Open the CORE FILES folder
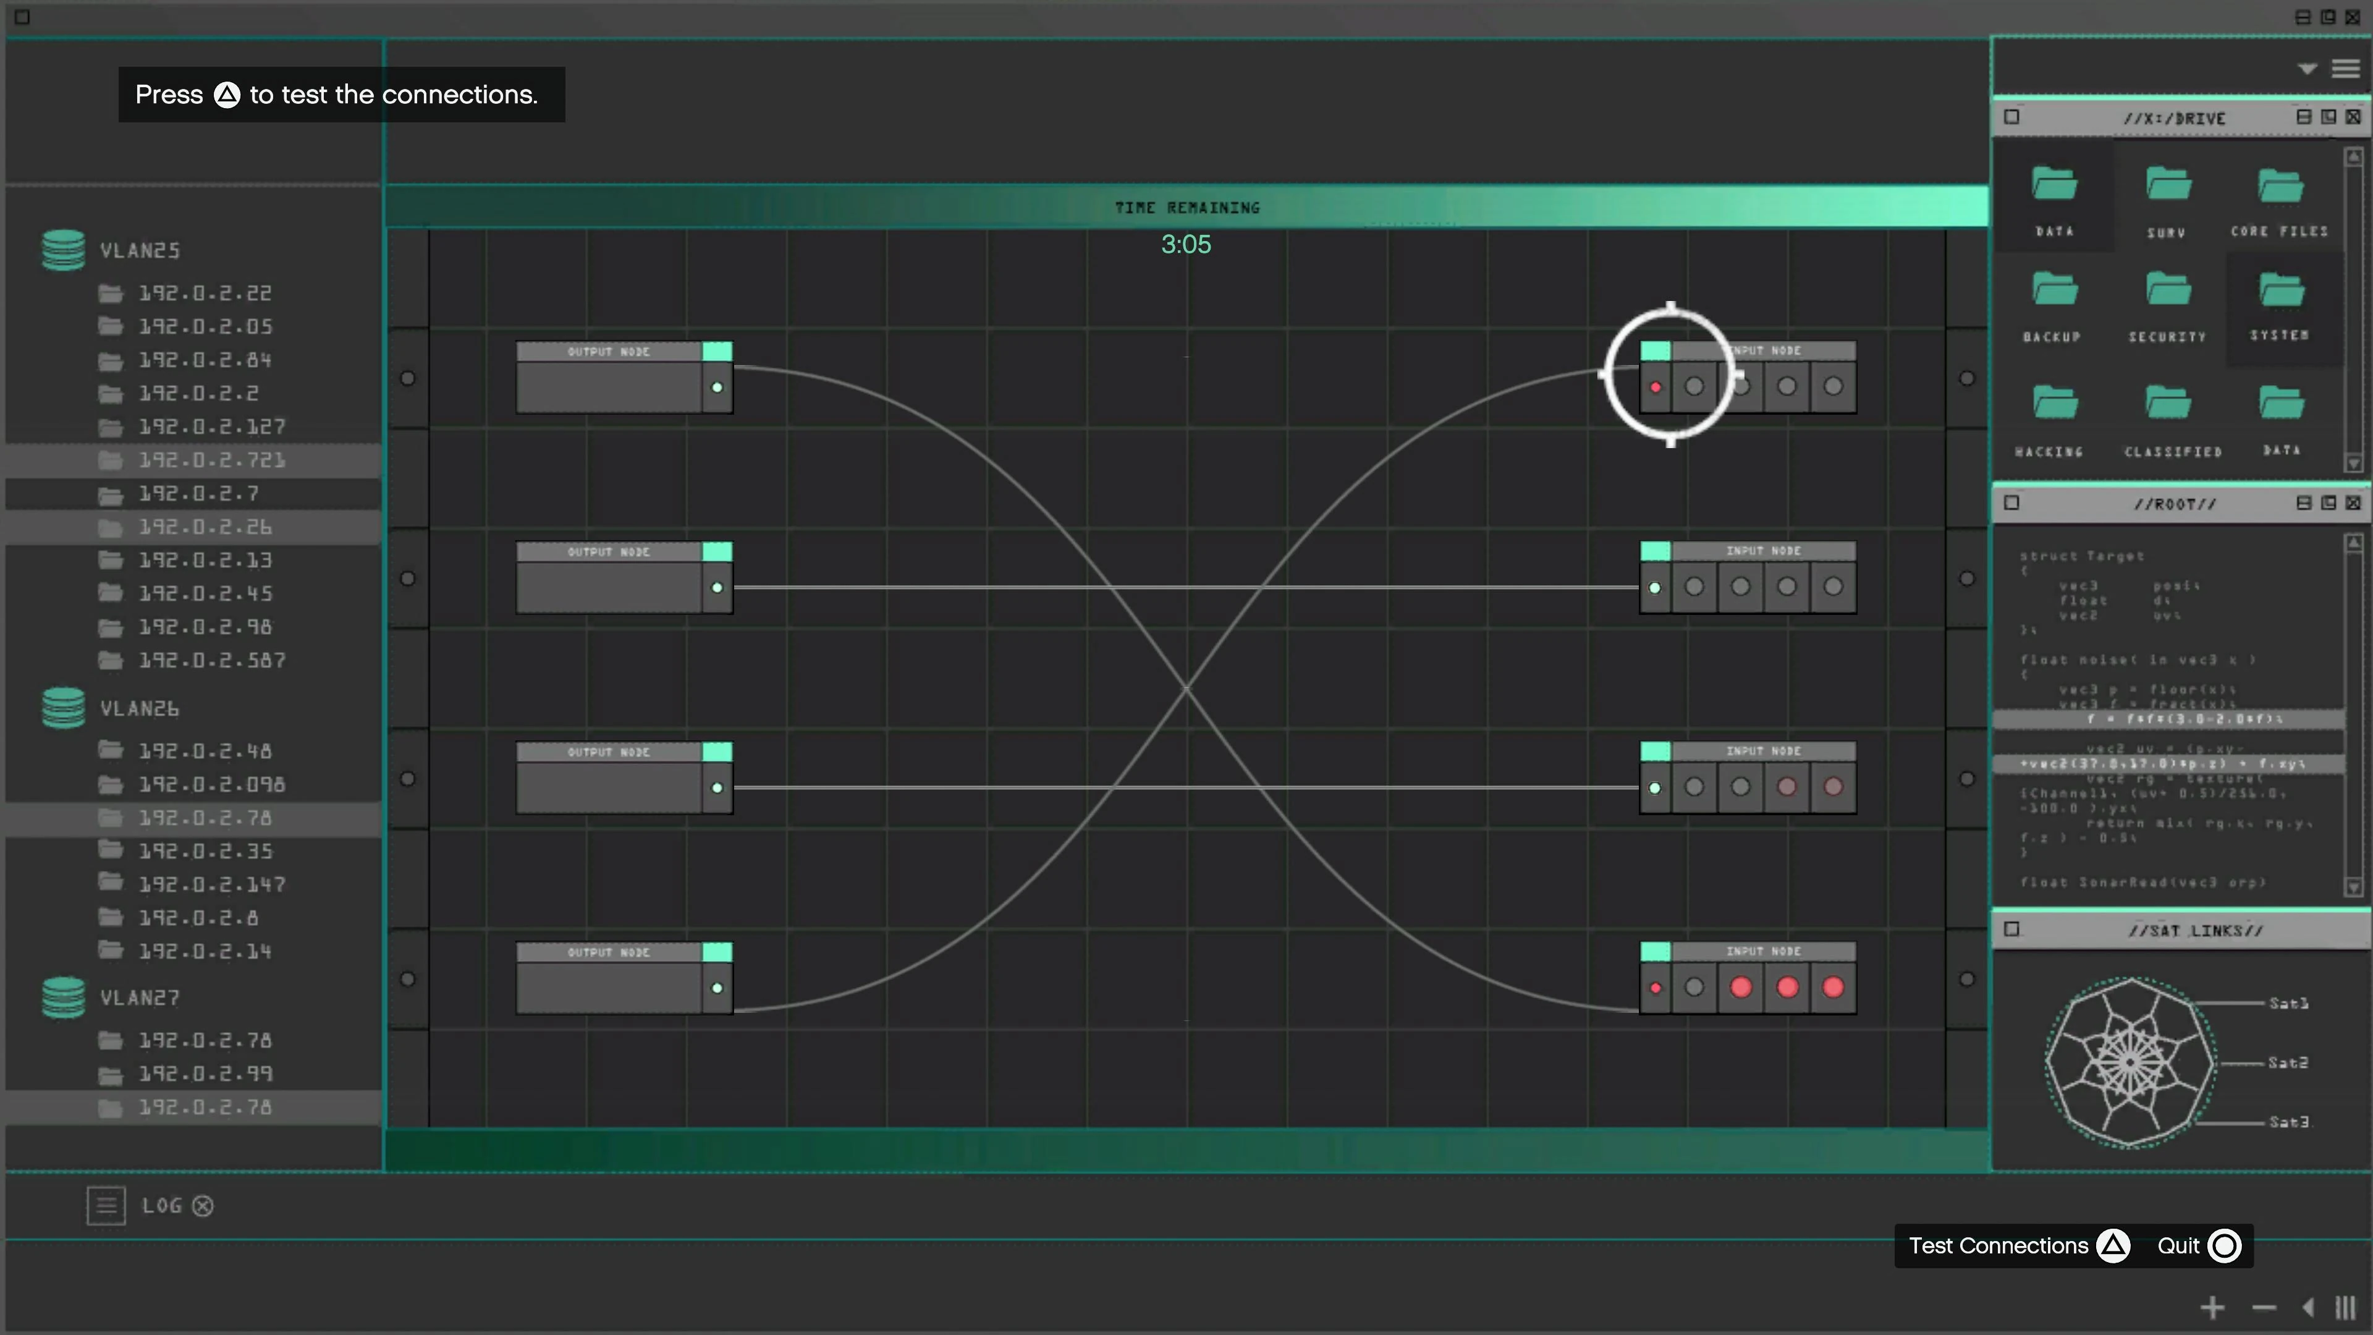Viewport: 2373px width, 1335px height. [x=2280, y=187]
